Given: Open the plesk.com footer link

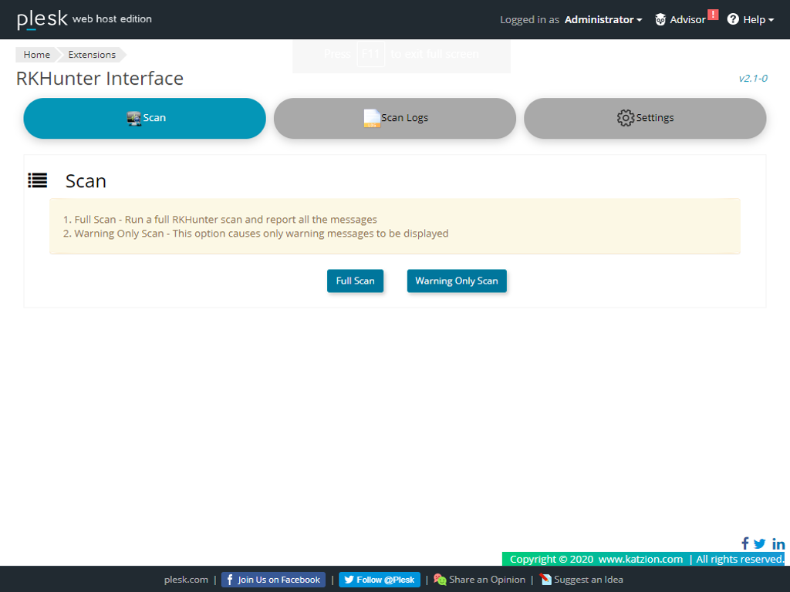Looking at the screenshot, I should point(186,580).
